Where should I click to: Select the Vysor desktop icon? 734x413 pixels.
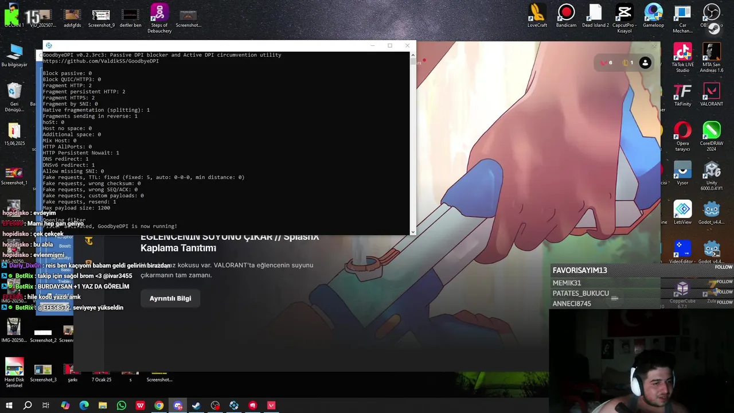click(x=682, y=173)
